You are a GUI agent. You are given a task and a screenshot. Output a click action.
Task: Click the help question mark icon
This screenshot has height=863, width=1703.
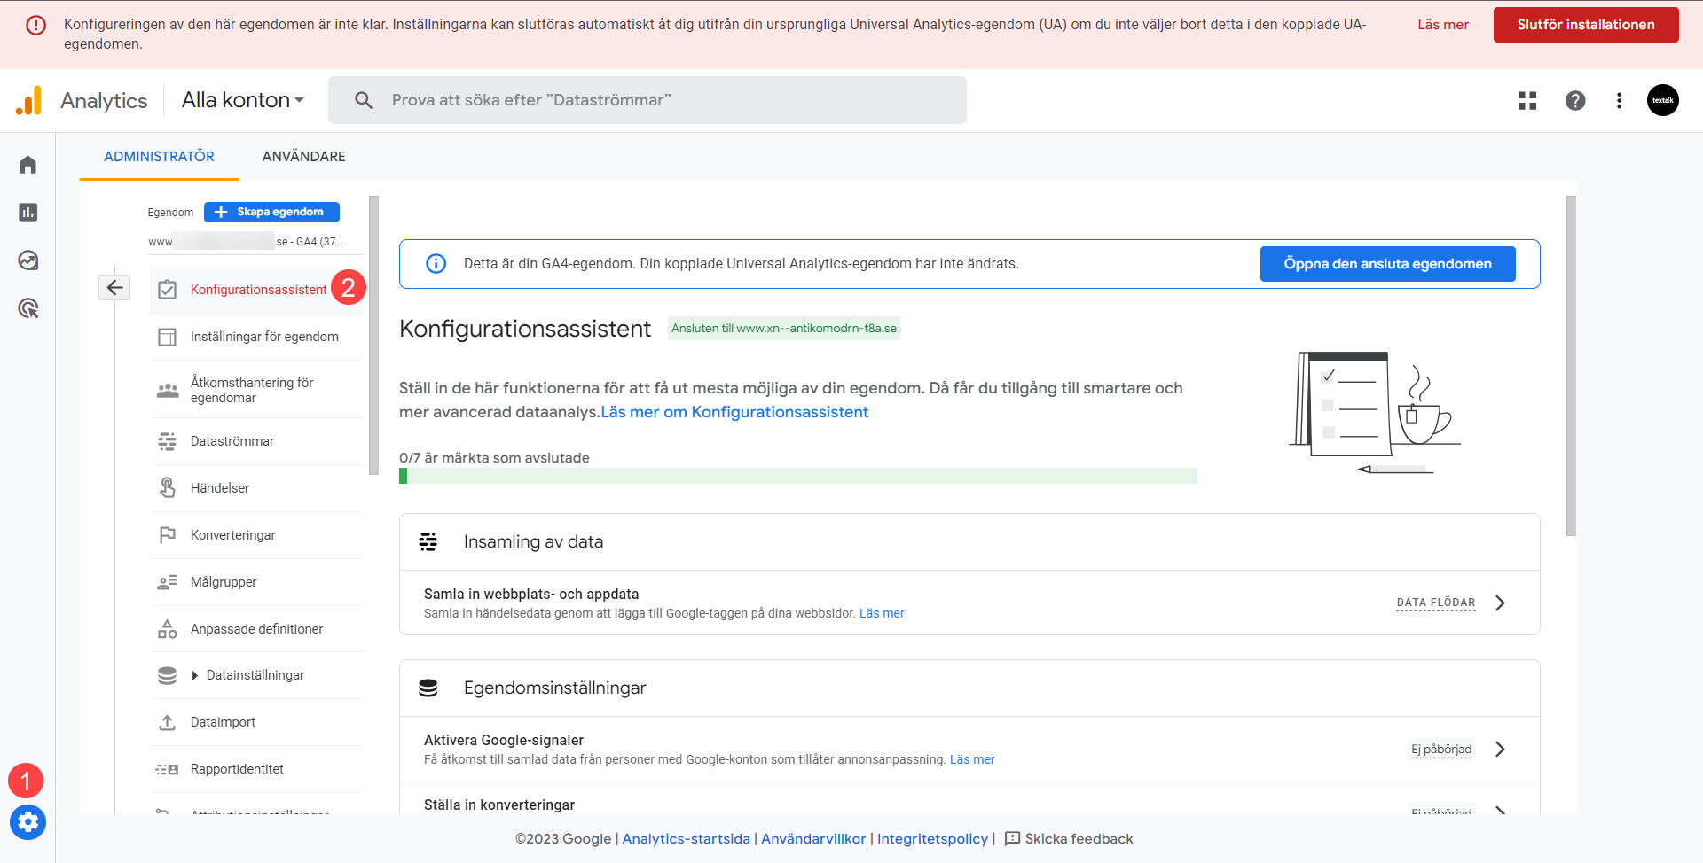pyautogui.click(x=1575, y=101)
